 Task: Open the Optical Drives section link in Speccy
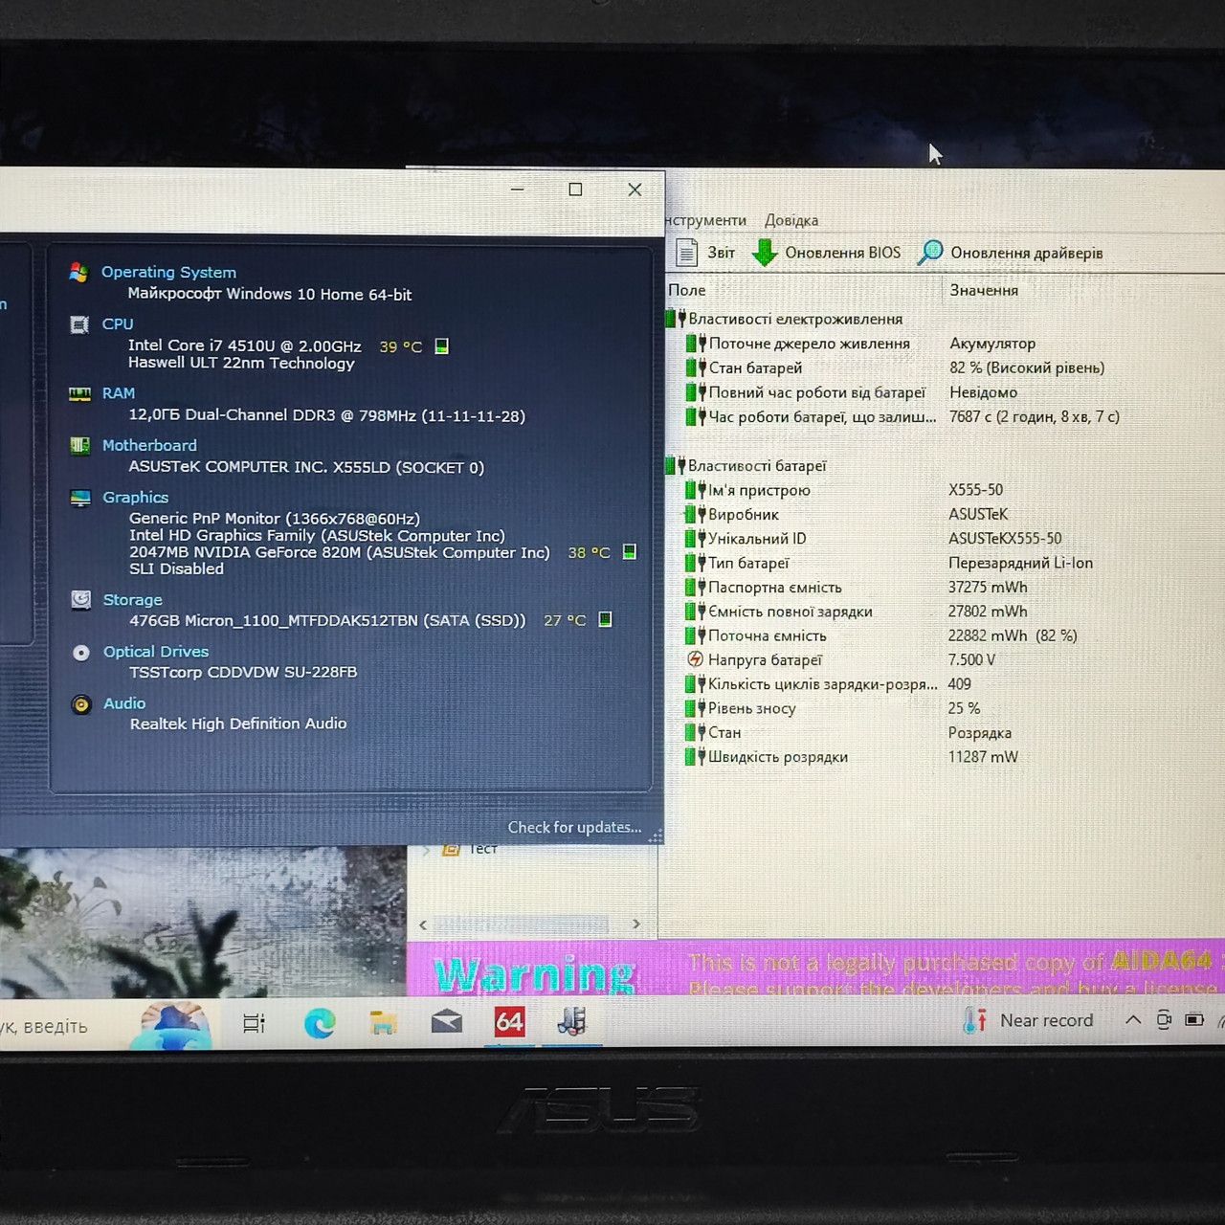click(x=156, y=652)
